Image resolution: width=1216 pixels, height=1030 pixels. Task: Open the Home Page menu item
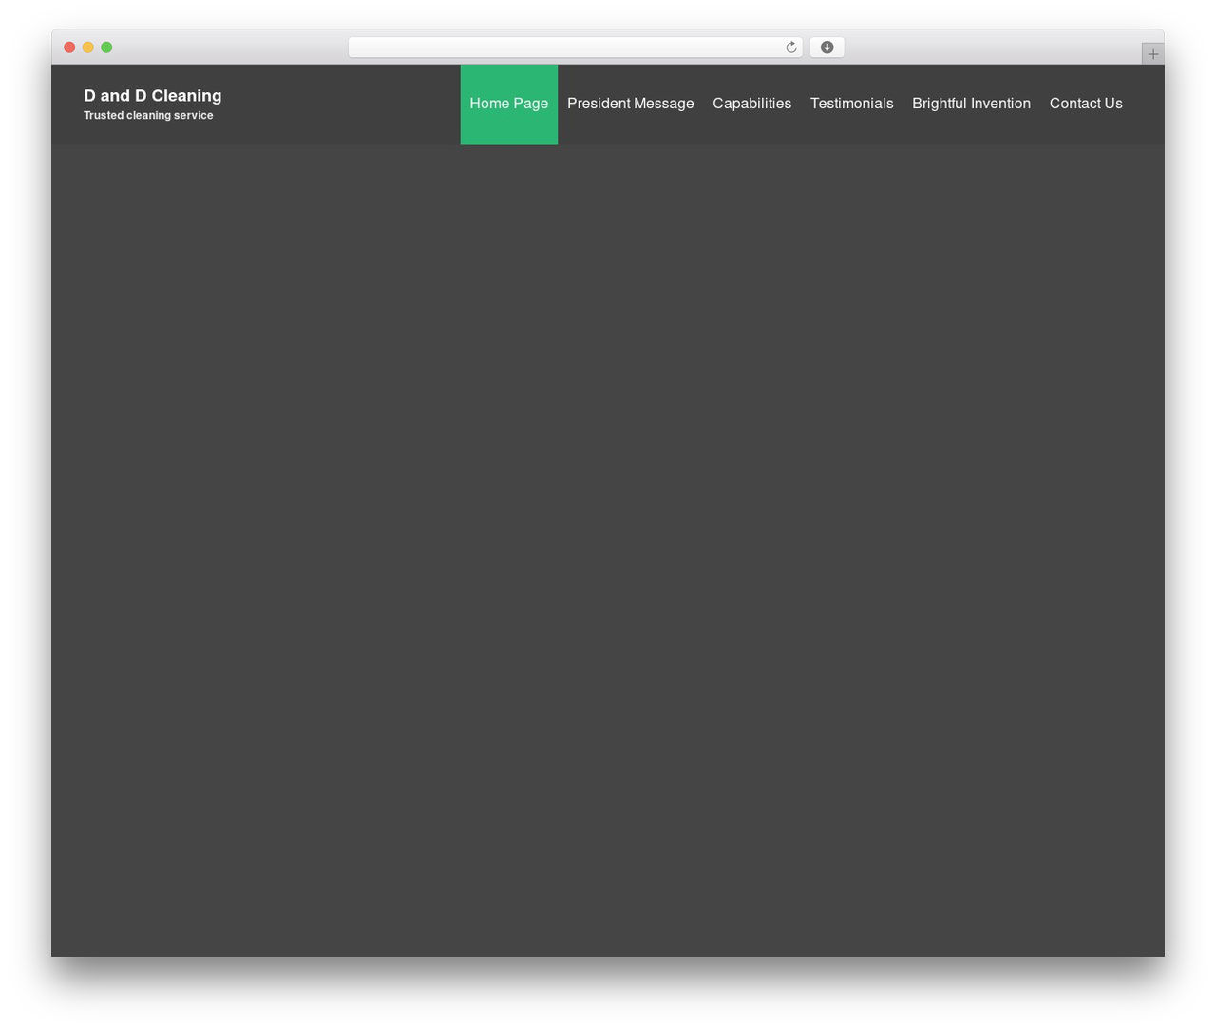[509, 104]
